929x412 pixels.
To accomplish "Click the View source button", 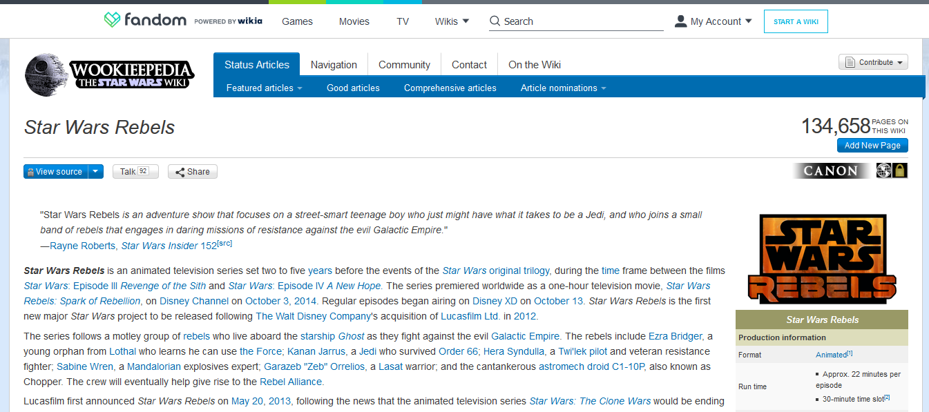I will coord(55,172).
